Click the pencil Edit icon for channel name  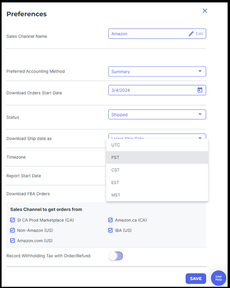(191, 34)
